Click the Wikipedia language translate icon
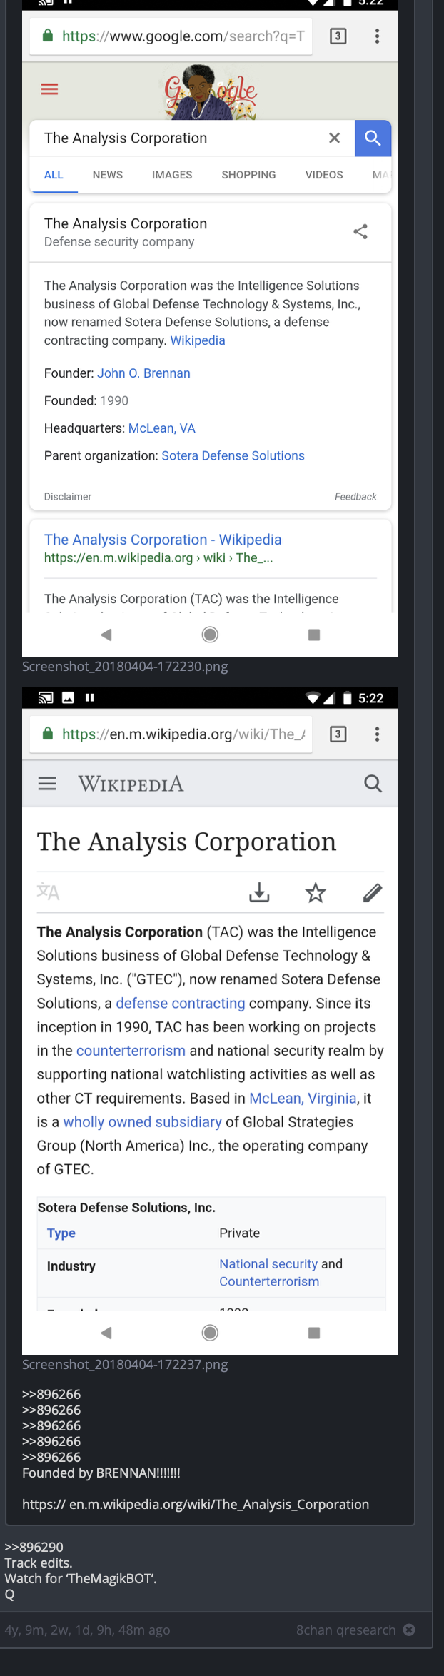The width and height of the screenshot is (444, 1676). pos(48,892)
